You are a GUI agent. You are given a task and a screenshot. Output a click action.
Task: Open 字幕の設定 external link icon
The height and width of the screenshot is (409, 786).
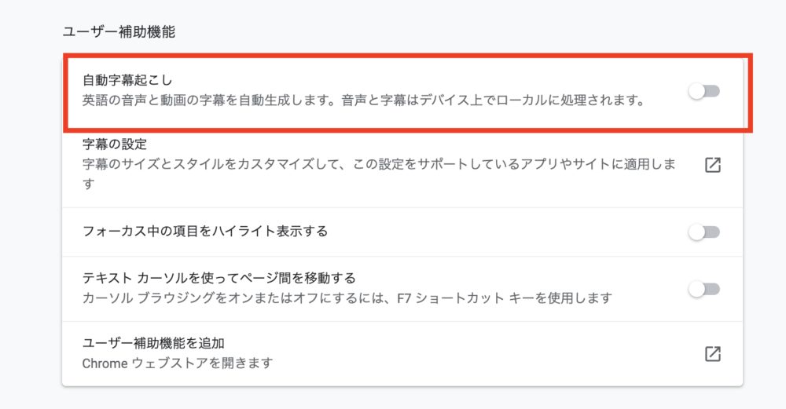click(712, 166)
